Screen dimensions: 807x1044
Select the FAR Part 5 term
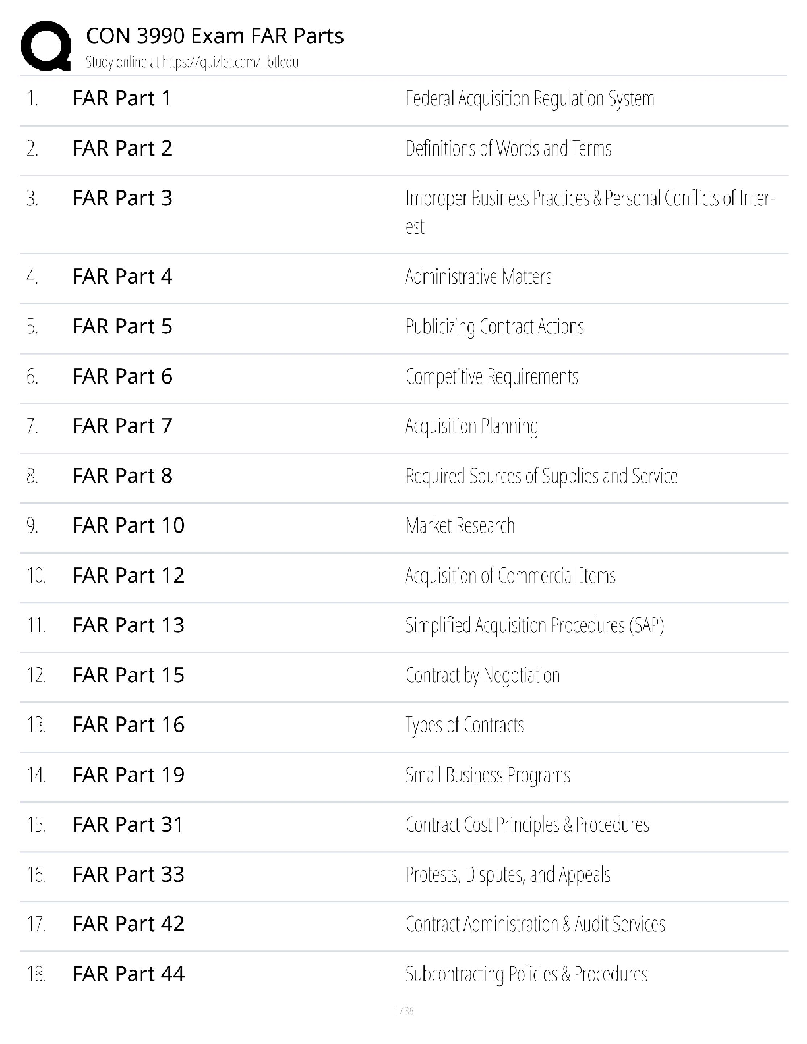pyautogui.click(x=122, y=326)
